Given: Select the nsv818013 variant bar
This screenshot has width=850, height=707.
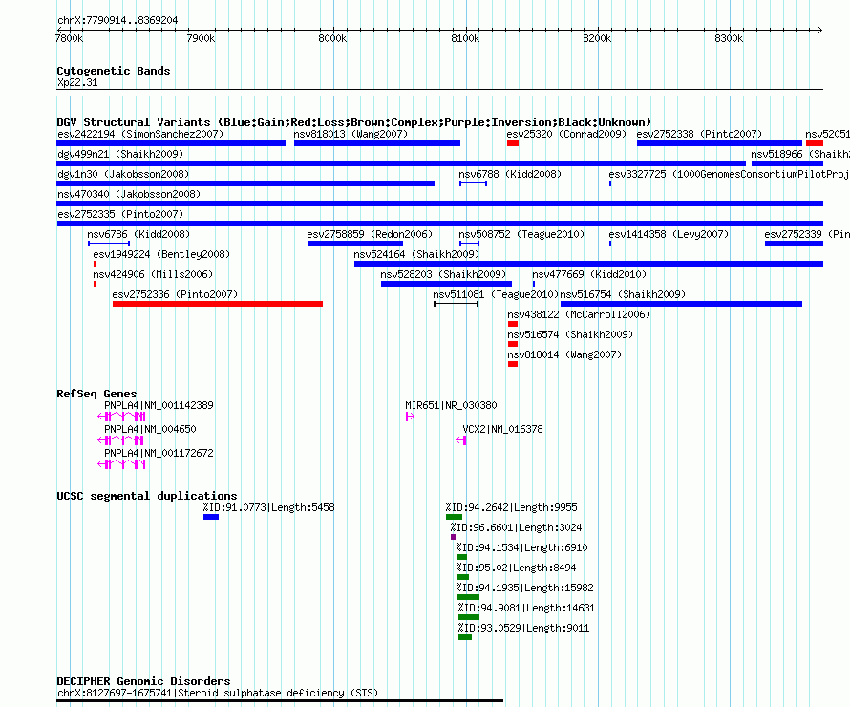Looking at the screenshot, I should point(377,143).
